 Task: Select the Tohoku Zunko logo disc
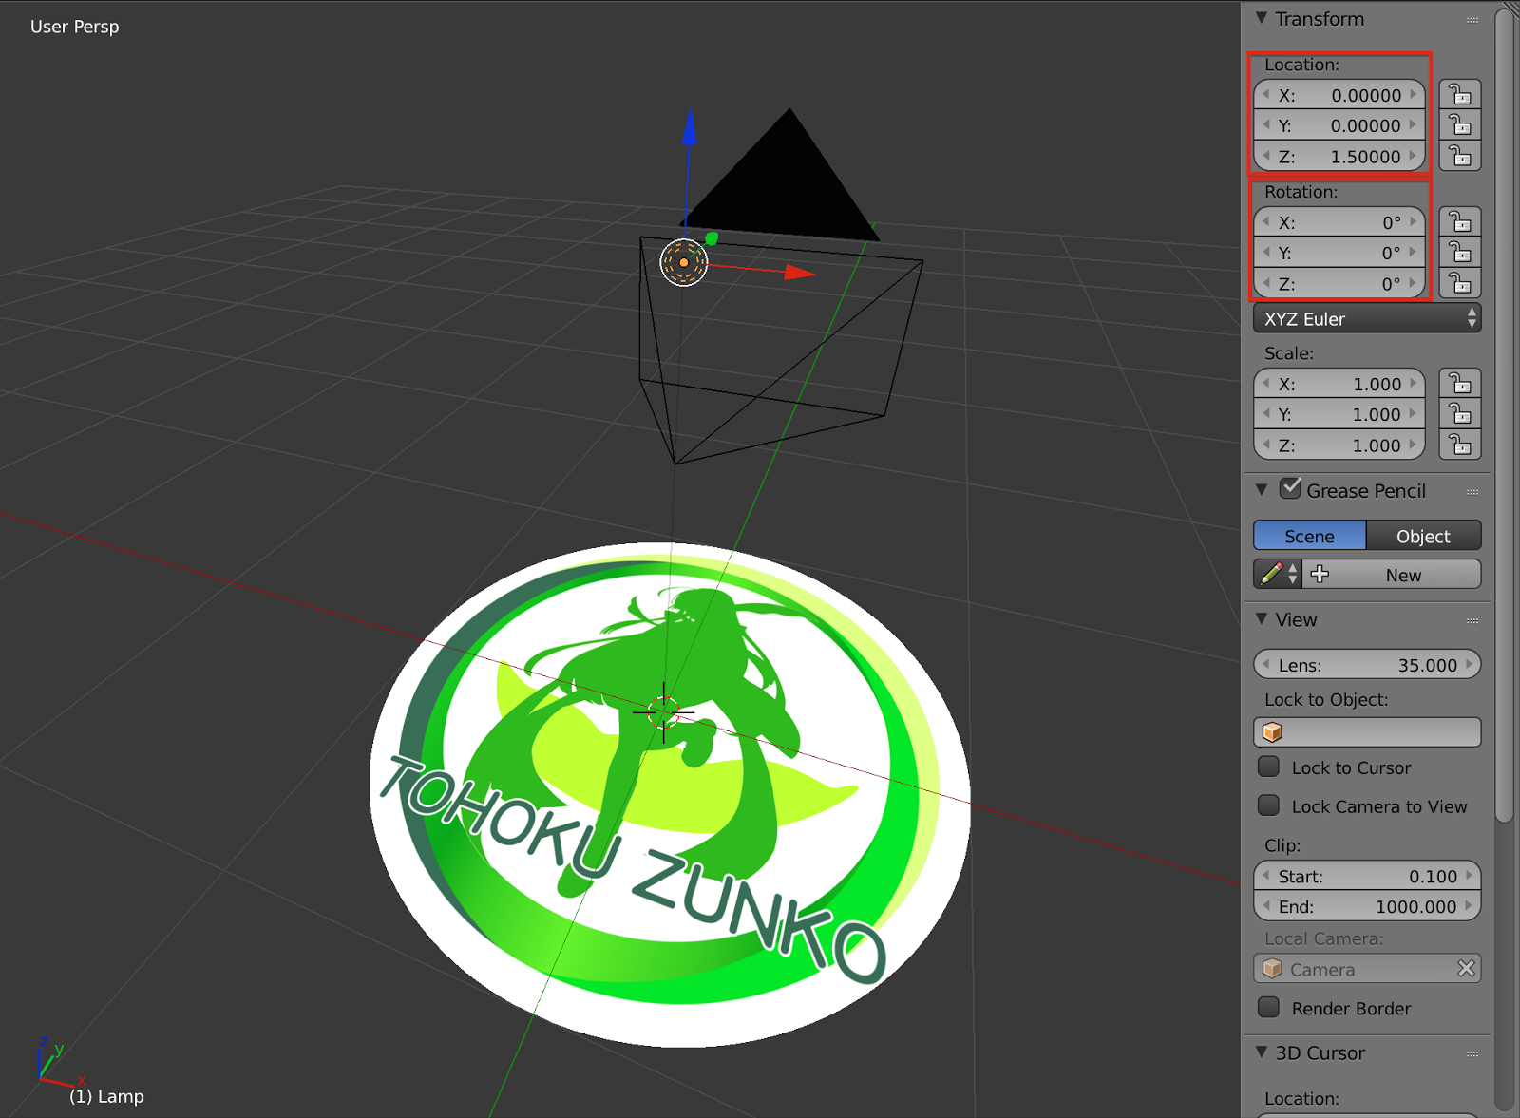click(670, 794)
